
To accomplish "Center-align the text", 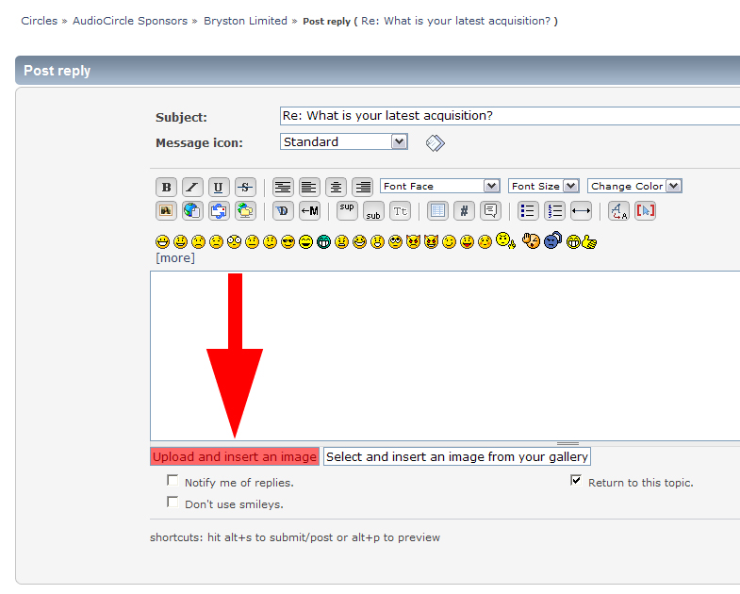I will pyautogui.click(x=336, y=187).
